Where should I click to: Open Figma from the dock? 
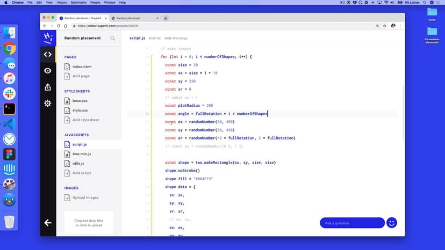click(x=9, y=155)
